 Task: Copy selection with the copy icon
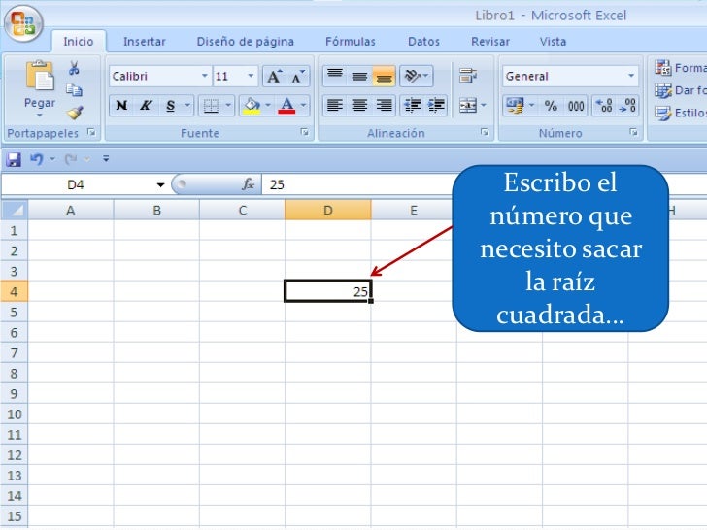(74, 90)
